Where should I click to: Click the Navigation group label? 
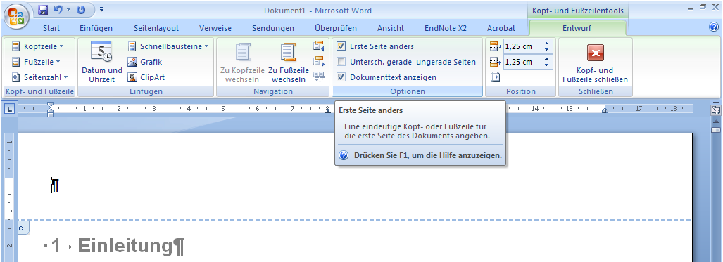point(273,91)
